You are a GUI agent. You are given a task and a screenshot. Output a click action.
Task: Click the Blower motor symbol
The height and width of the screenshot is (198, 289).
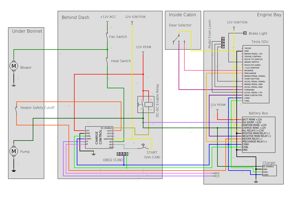14,66
